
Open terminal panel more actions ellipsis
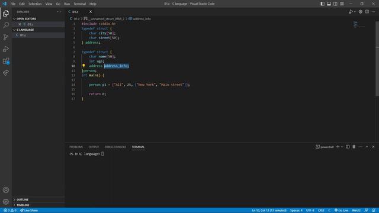tap(361, 147)
